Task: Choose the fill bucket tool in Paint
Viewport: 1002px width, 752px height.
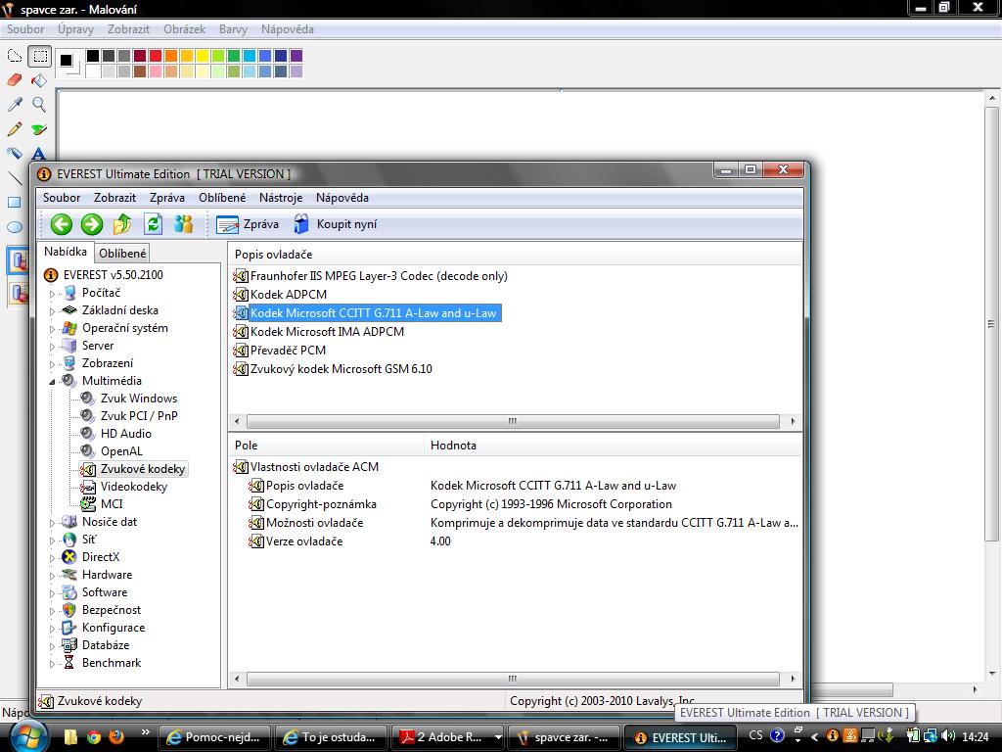Action: (39, 80)
